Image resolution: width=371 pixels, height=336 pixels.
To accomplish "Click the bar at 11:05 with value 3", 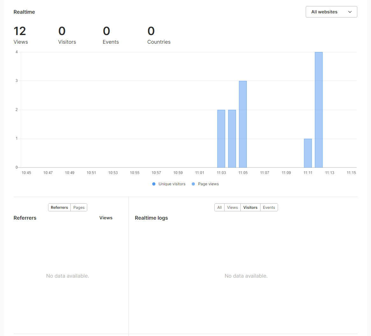I will pyautogui.click(x=243, y=124).
